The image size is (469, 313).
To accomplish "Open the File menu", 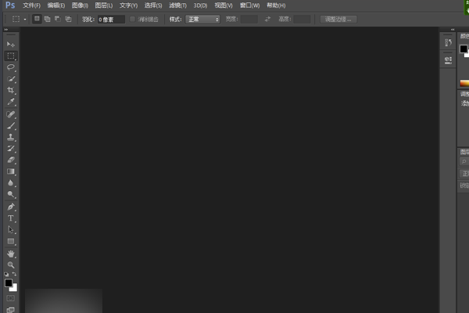I will [32, 5].
